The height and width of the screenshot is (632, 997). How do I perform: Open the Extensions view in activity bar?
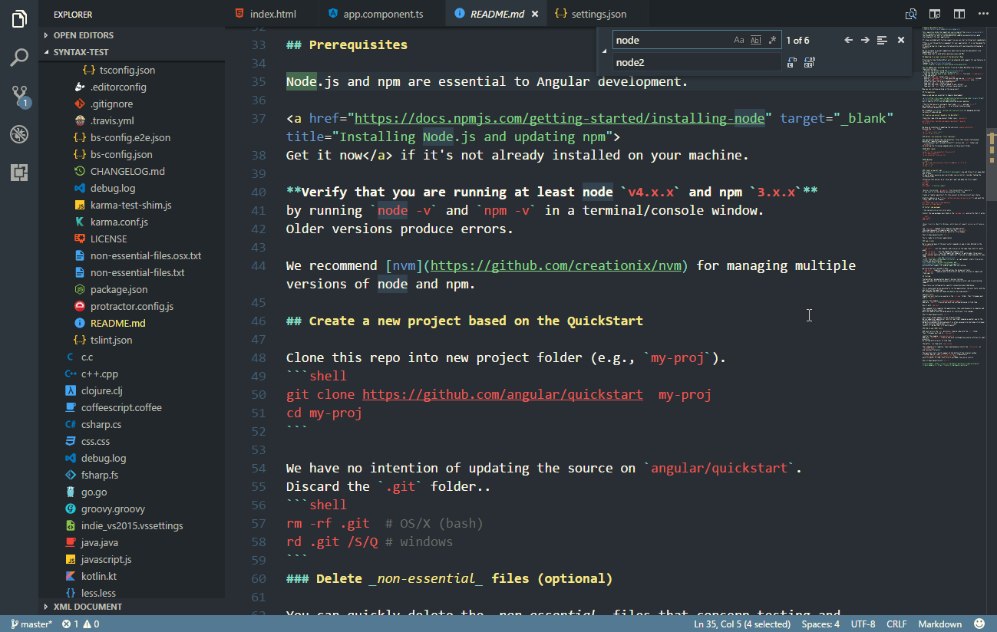pyautogui.click(x=19, y=173)
